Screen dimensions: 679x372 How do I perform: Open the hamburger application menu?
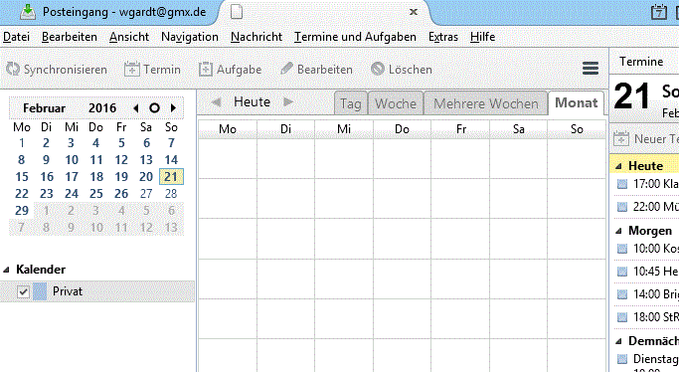(x=591, y=68)
